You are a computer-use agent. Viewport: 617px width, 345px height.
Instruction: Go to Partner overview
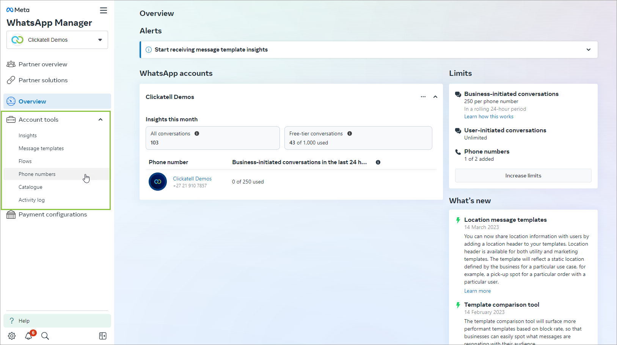coord(42,64)
